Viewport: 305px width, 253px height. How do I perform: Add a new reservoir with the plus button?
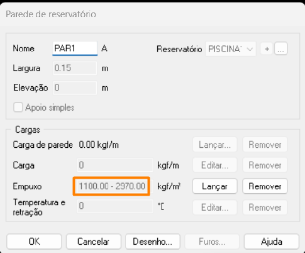click(267, 49)
